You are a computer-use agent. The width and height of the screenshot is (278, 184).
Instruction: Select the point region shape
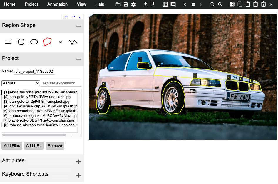coord(61,42)
